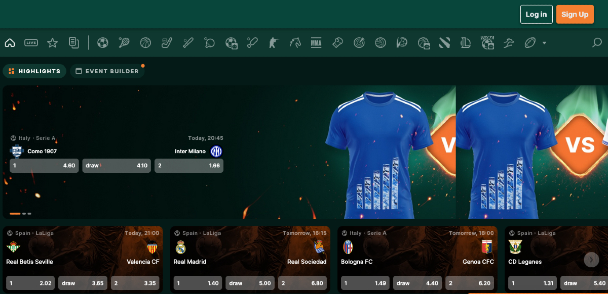Click Real Madrid club crest
The width and height of the screenshot is (608, 294).
[x=180, y=247]
